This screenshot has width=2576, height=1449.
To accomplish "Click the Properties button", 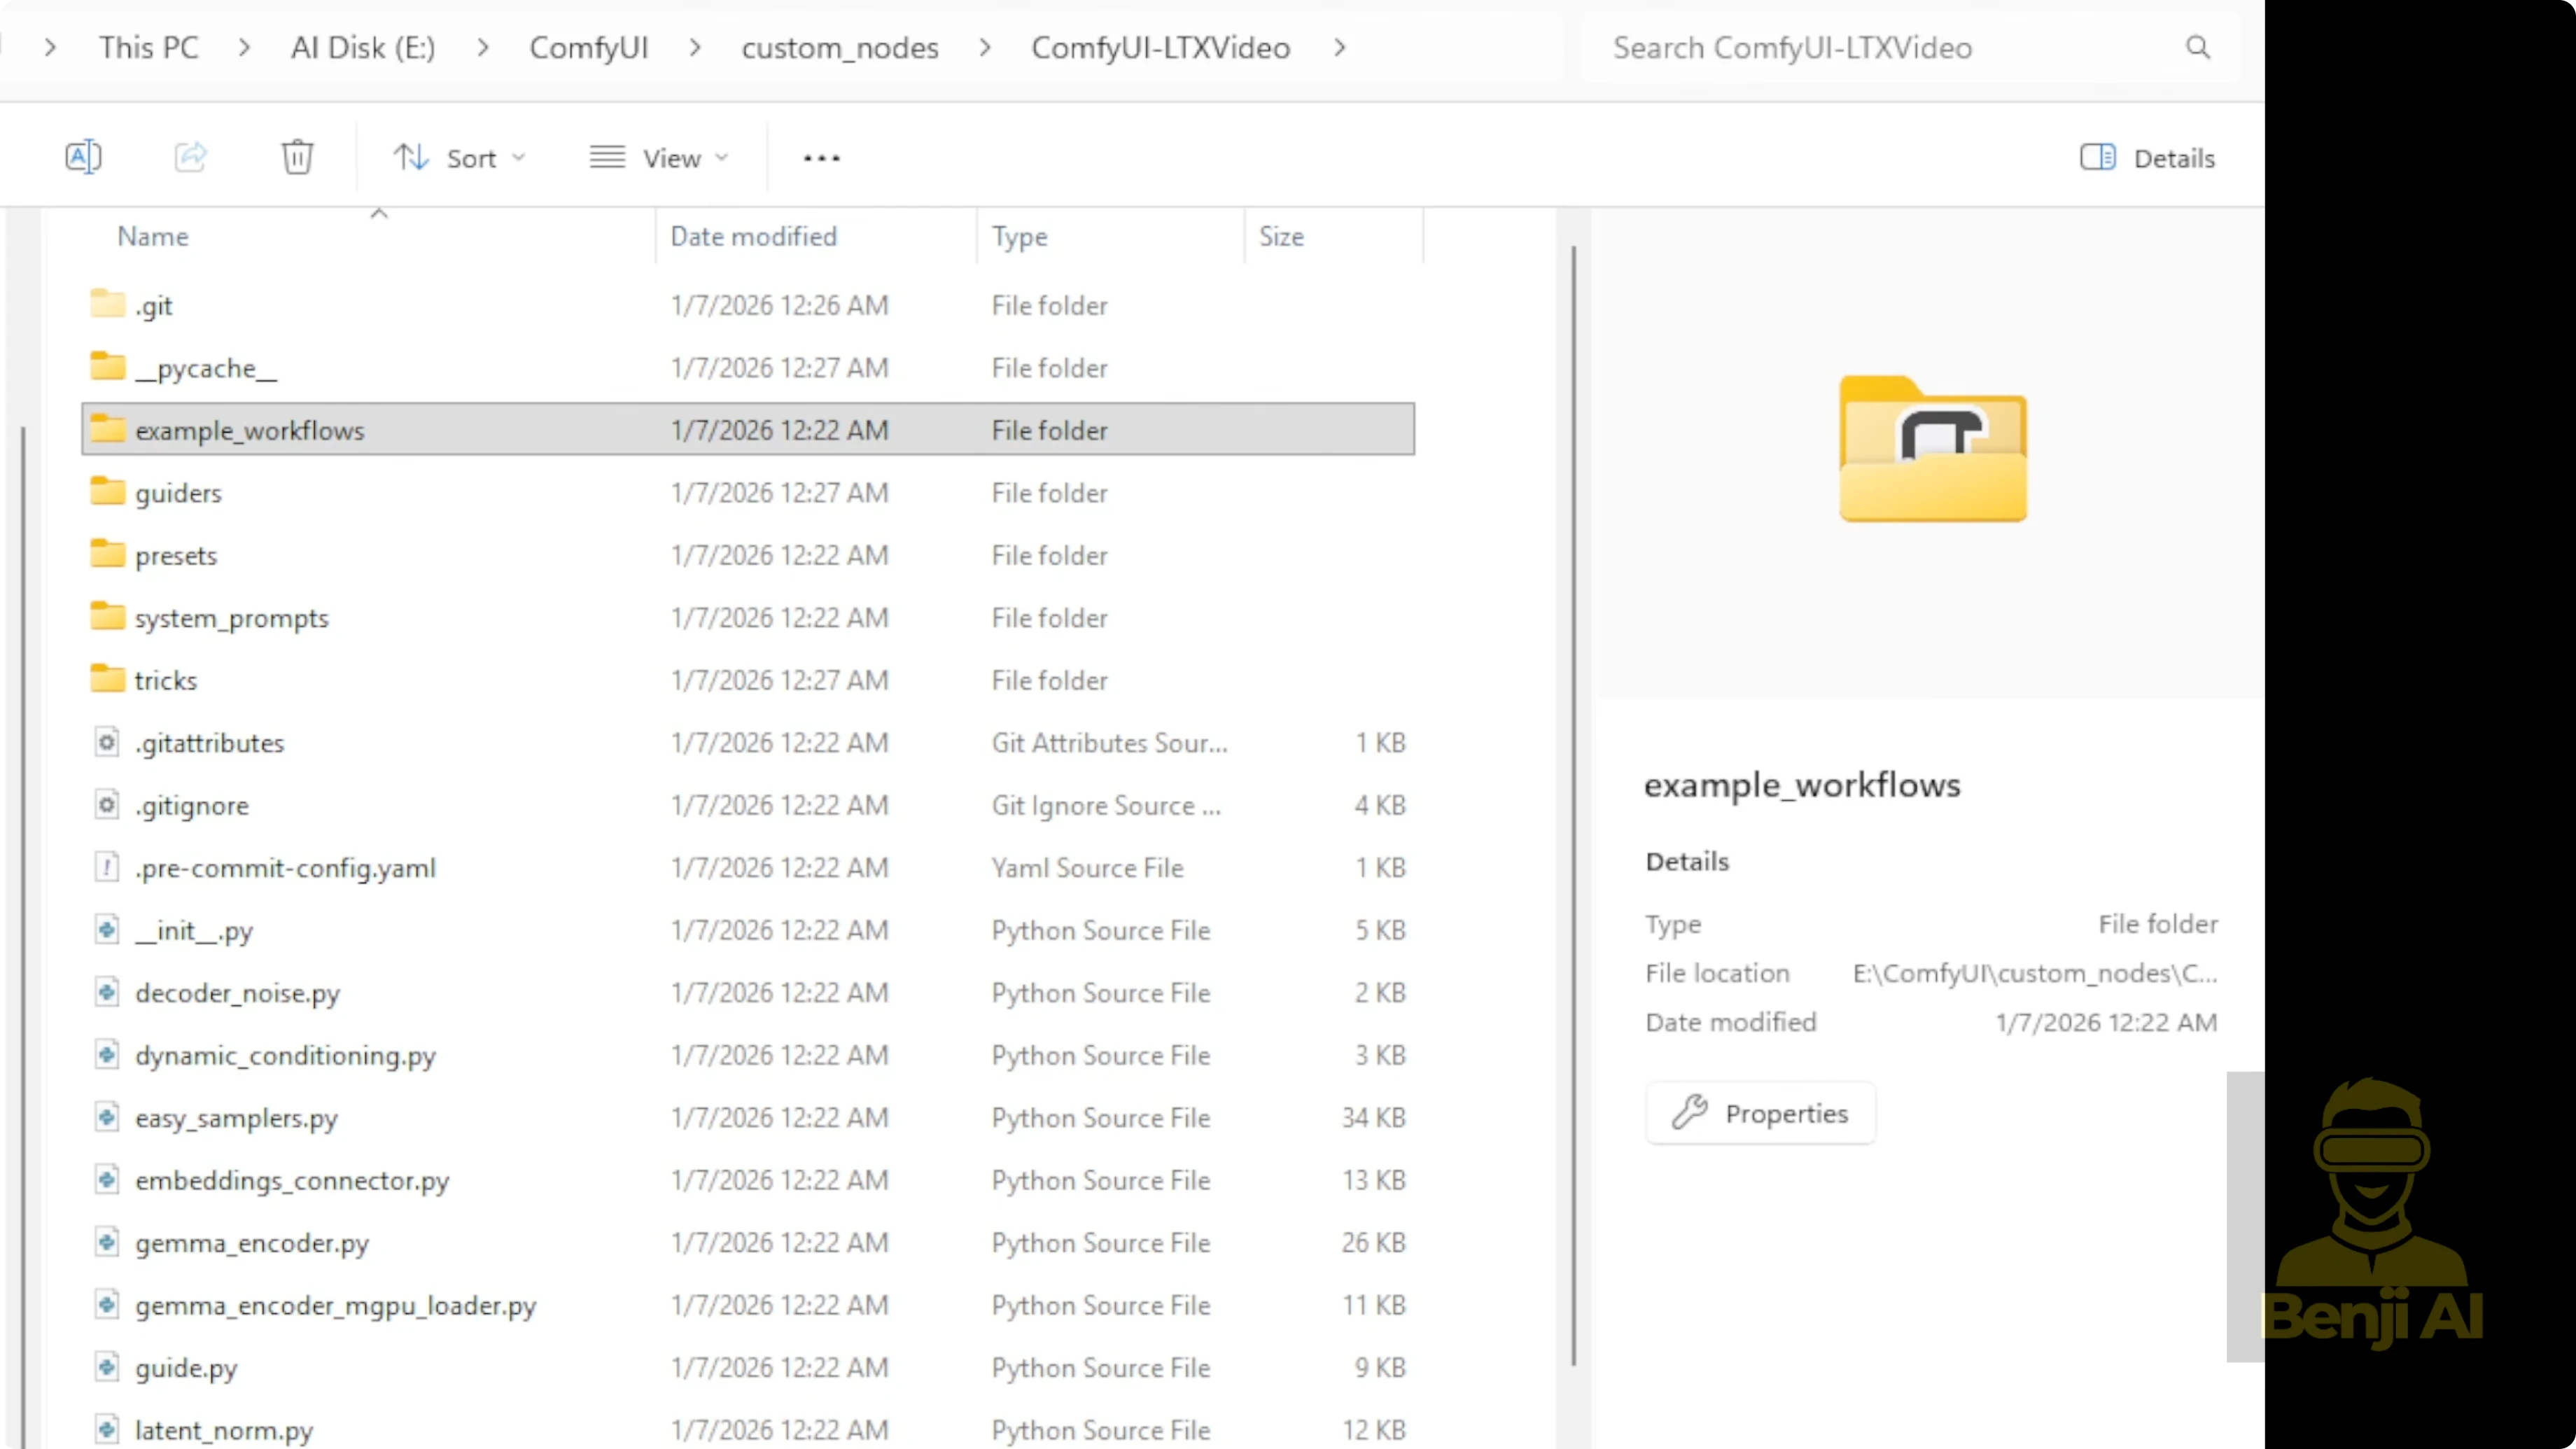I will click(1760, 1113).
